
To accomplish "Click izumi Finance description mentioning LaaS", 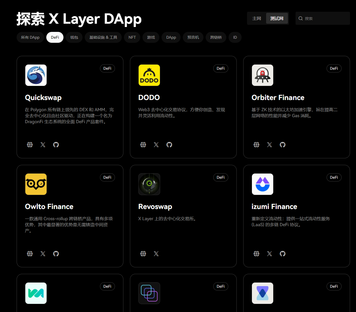I will (291, 222).
